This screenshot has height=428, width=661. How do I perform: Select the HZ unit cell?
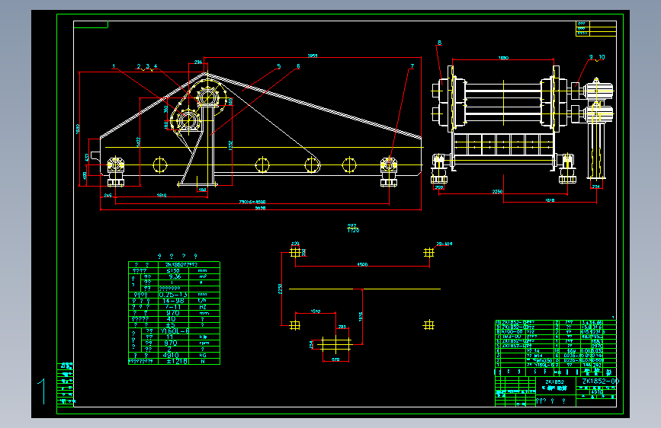[202, 307]
